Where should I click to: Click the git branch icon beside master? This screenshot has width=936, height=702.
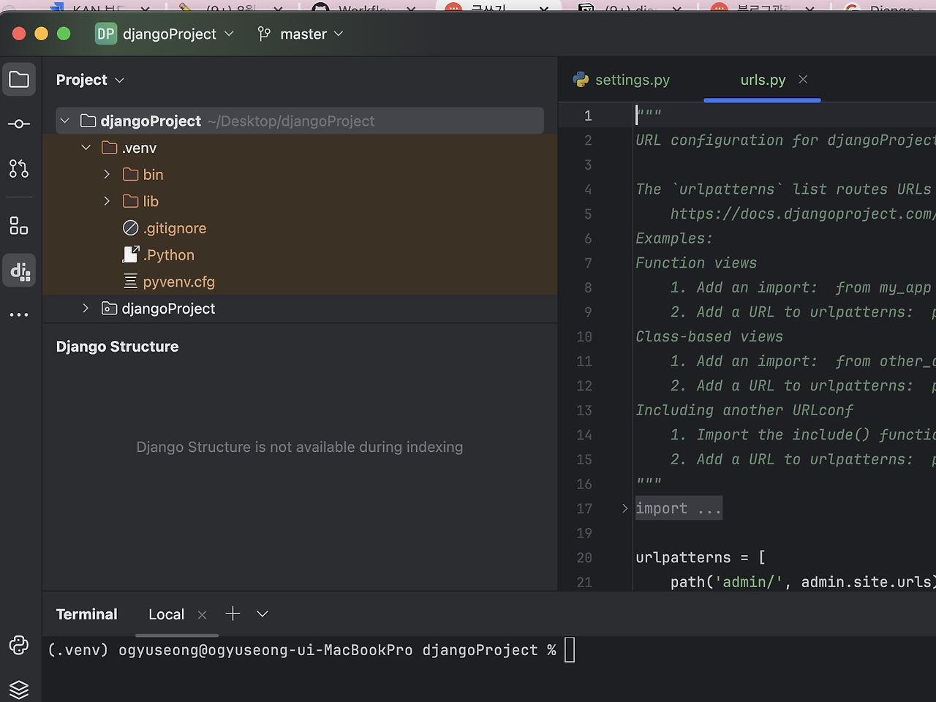[x=264, y=34]
